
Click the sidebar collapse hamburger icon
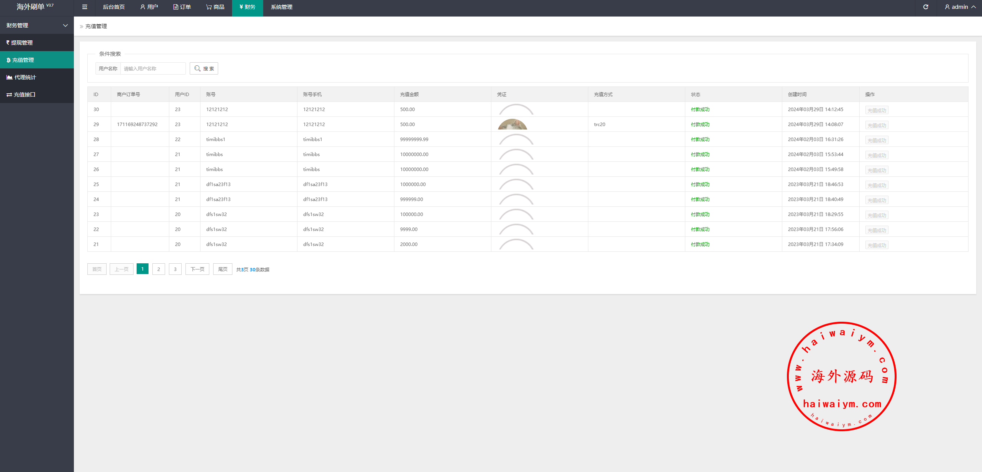(85, 7)
